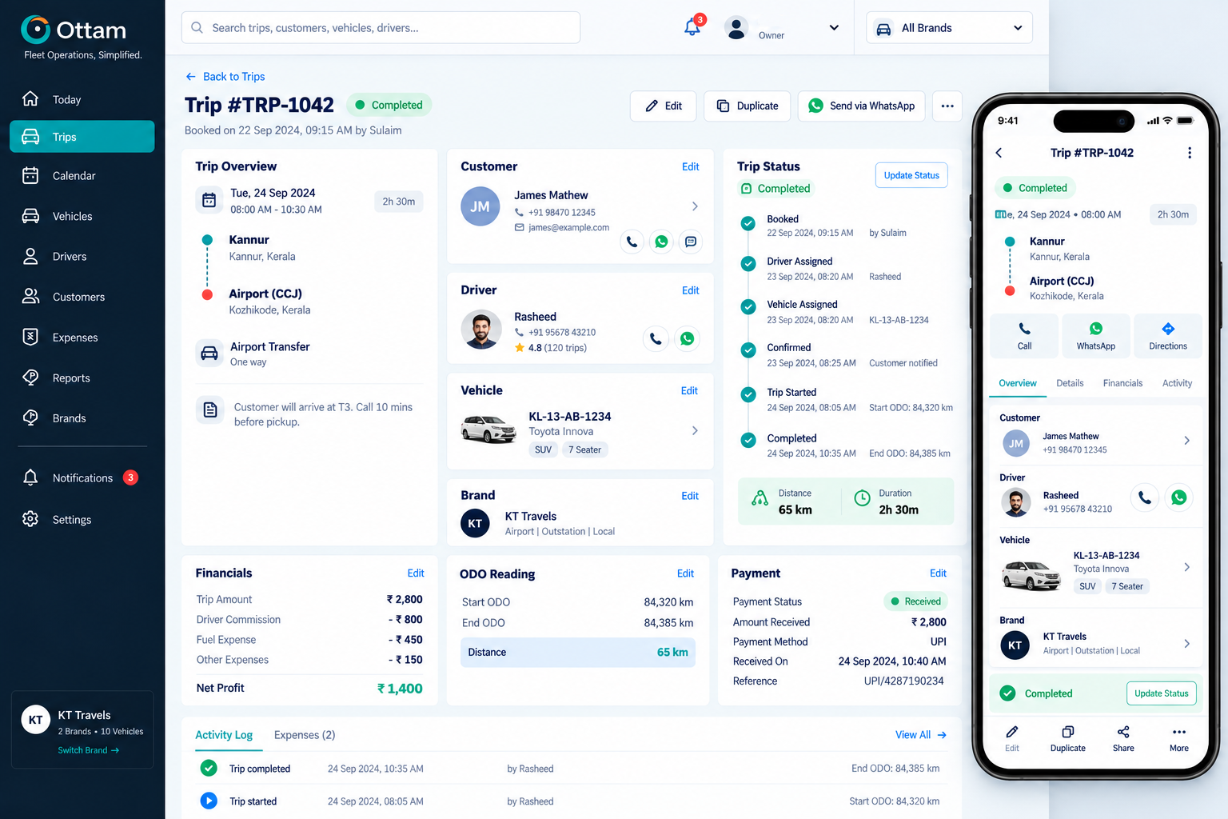Open KT Travels chevron in phone preview
The image size is (1228, 819).
1186,643
